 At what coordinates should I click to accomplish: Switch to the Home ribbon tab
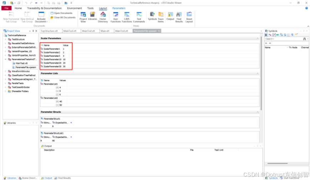(x=18, y=8)
